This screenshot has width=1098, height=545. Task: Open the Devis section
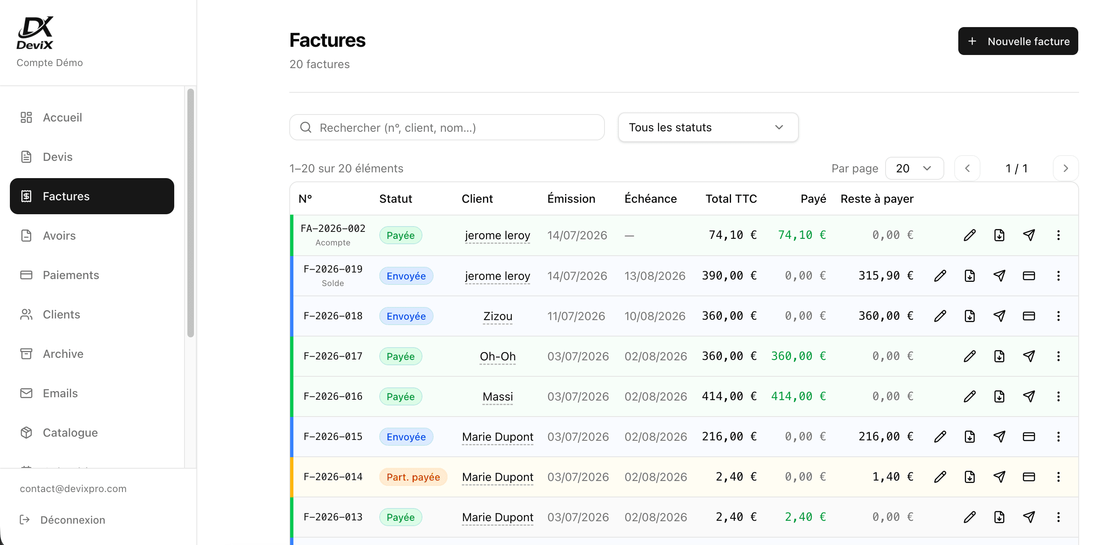[x=92, y=157]
